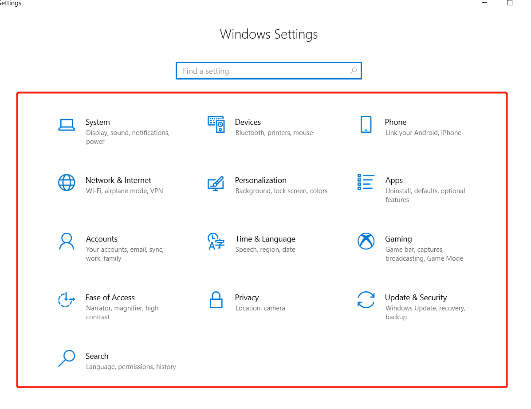This screenshot has height=409, width=531.
Task: Open the Privacy padlock icon
Action: pyautogui.click(x=216, y=300)
